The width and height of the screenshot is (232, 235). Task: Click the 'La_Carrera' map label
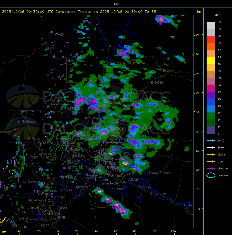pos(31,182)
